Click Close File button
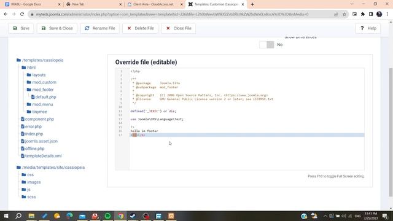This screenshot has height=221, width=393. 179,28
